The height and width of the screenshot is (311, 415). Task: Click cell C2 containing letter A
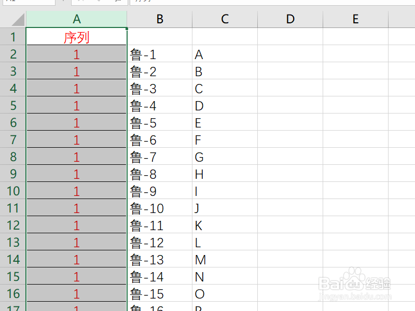coord(225,54)
